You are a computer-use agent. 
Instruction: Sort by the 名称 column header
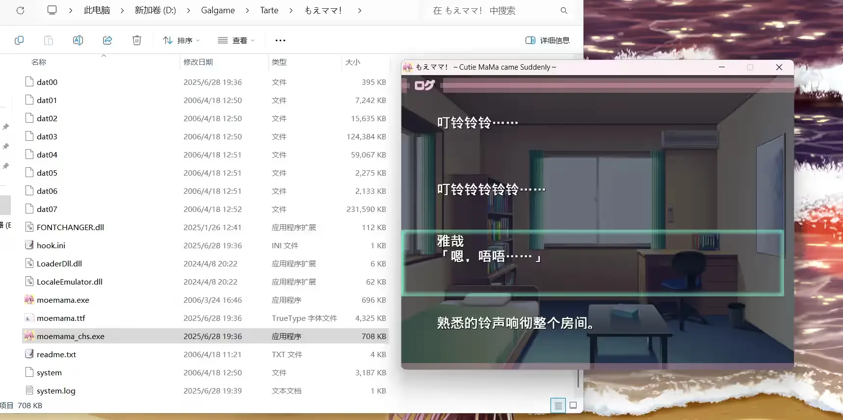[x=39, y=62]
